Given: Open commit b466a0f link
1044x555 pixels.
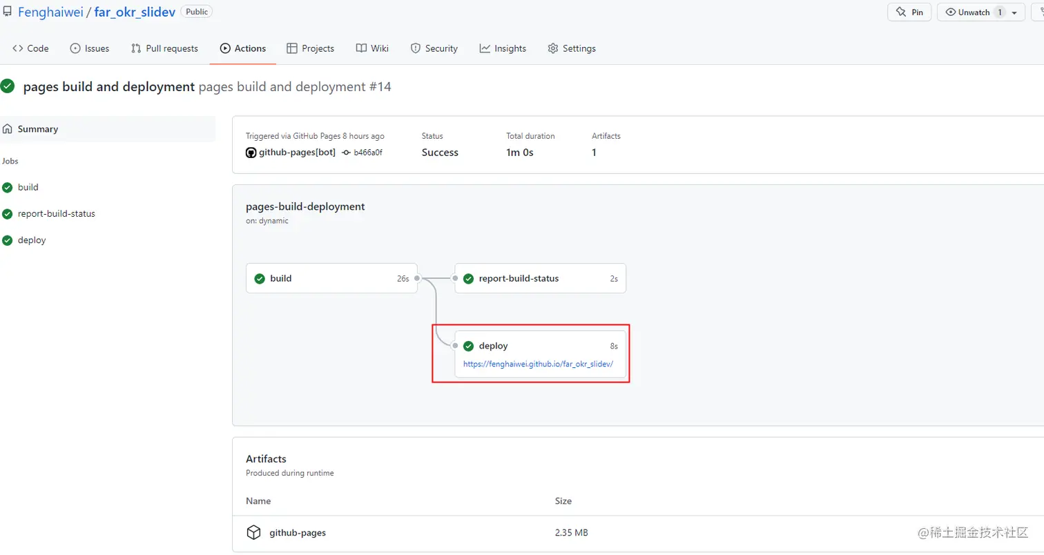Looking at the screenshot, I should point(368,153).
